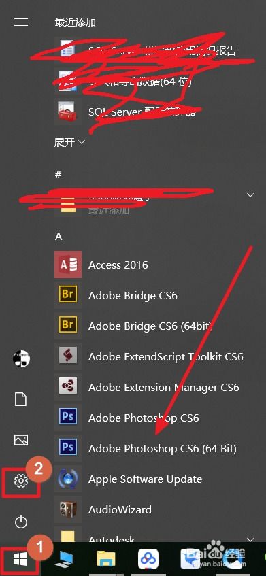Click the letter A section header
This screenshot has width=266, height=576.
[59, 237]
